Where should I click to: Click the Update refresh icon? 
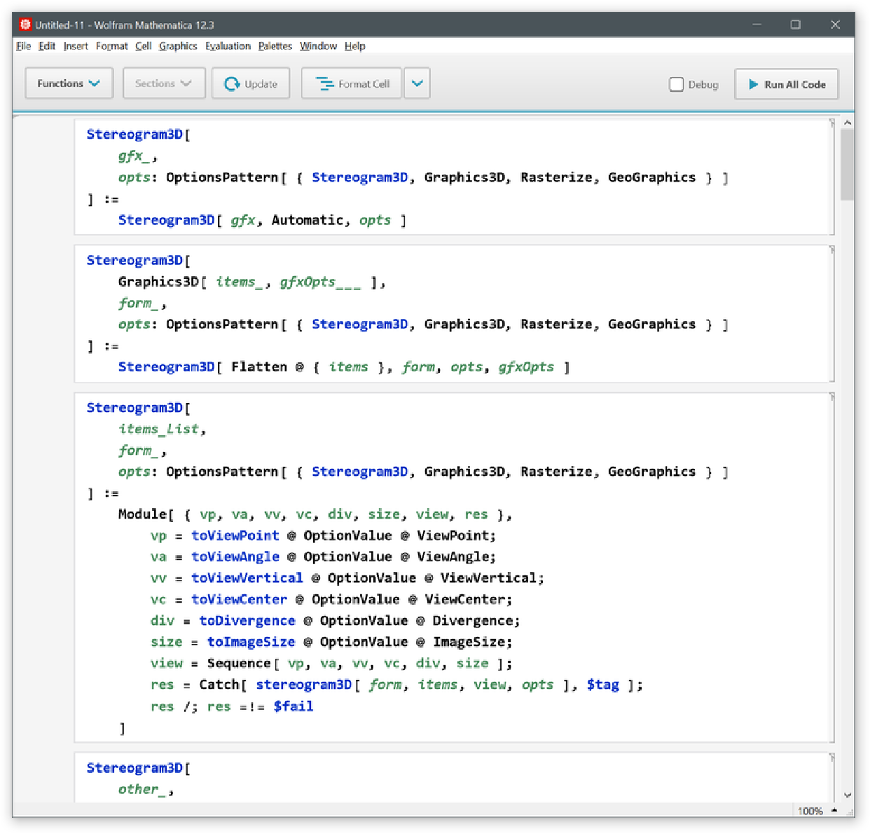click(x=232, y=84)
